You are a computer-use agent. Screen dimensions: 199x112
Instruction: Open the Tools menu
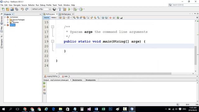60,5
